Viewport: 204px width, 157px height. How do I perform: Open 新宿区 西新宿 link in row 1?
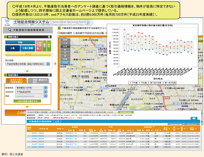[x=38, y=133]
